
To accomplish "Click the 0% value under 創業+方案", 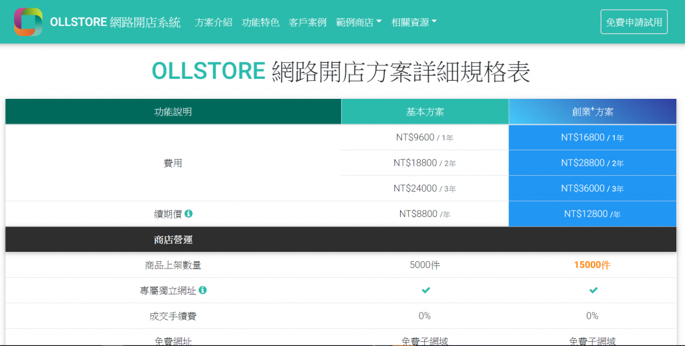I will (593, 315).
